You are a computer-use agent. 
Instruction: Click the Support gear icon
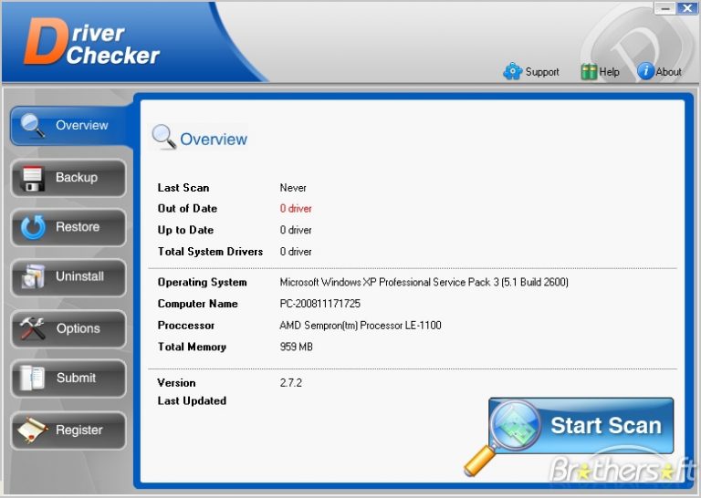(x=512, y=71)
